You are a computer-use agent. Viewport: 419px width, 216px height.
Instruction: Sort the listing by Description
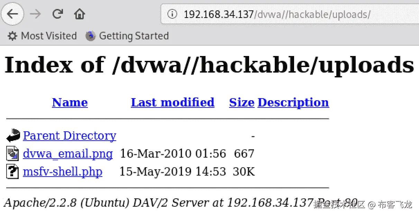point(293,102)
